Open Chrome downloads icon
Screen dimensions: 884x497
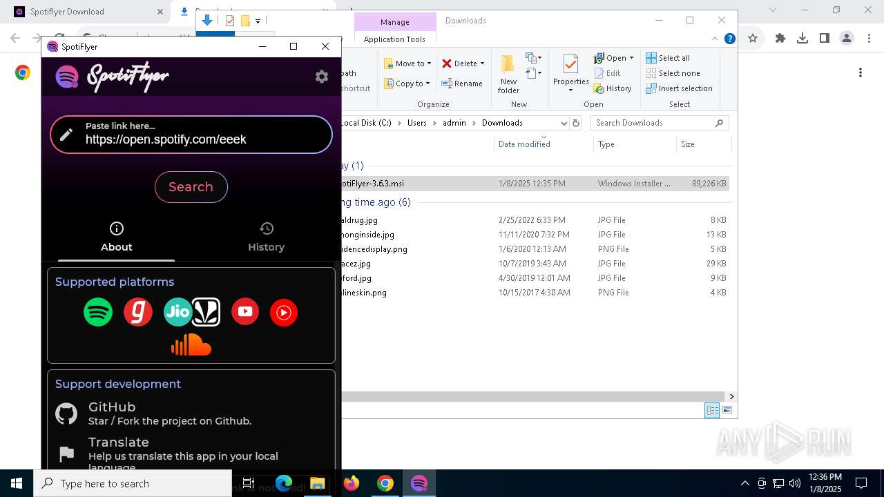[x=803, y=39]
